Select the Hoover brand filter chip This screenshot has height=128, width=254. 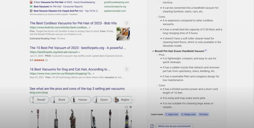point(80,100)
